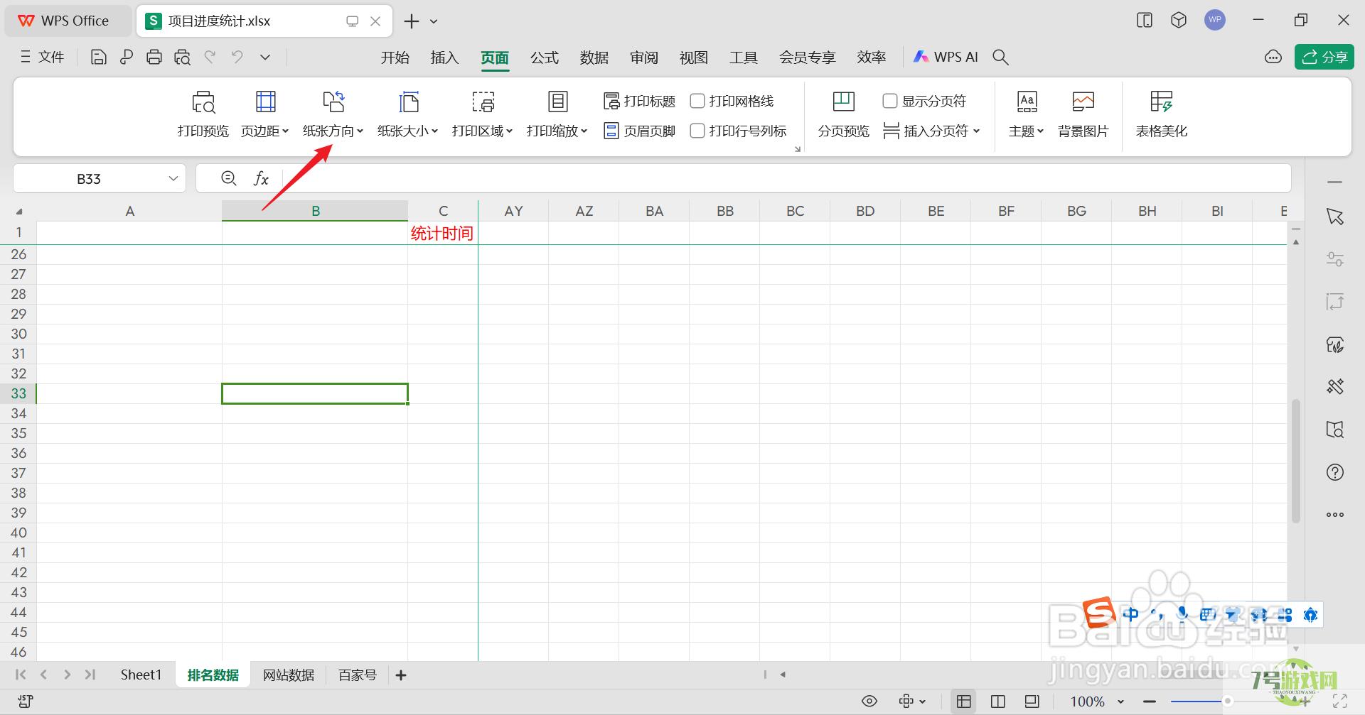Switch to the 数据 (Data) tab

(594, 58)
